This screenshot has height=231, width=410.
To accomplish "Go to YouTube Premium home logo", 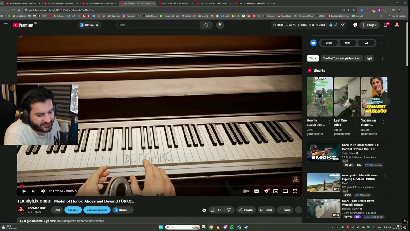I will pyautogui.click(x=23, y=25).
